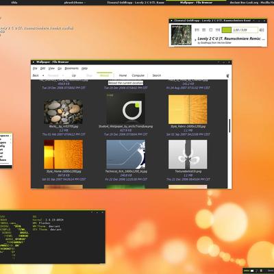Image resolution: width=274 pixels, height=274 pixels.
Task: Click the previous track icon in music player
Action: coord(197,30)
